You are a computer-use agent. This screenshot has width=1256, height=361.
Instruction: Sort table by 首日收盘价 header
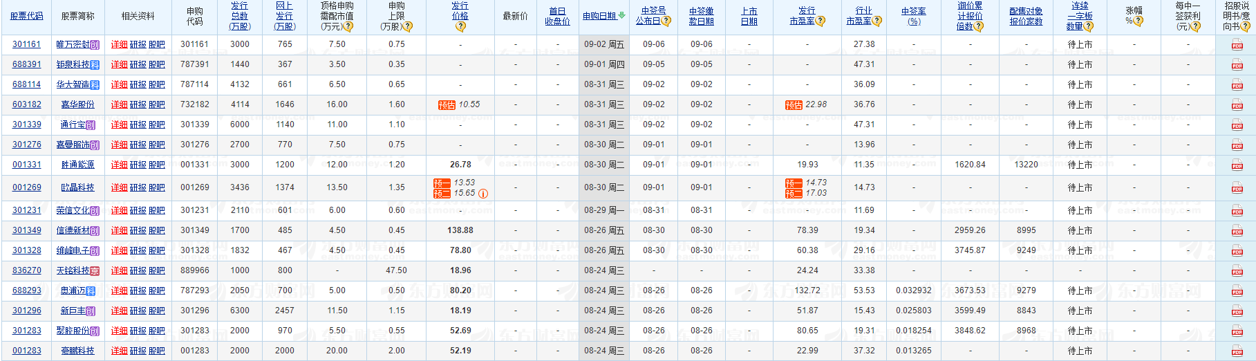(557, 16)
